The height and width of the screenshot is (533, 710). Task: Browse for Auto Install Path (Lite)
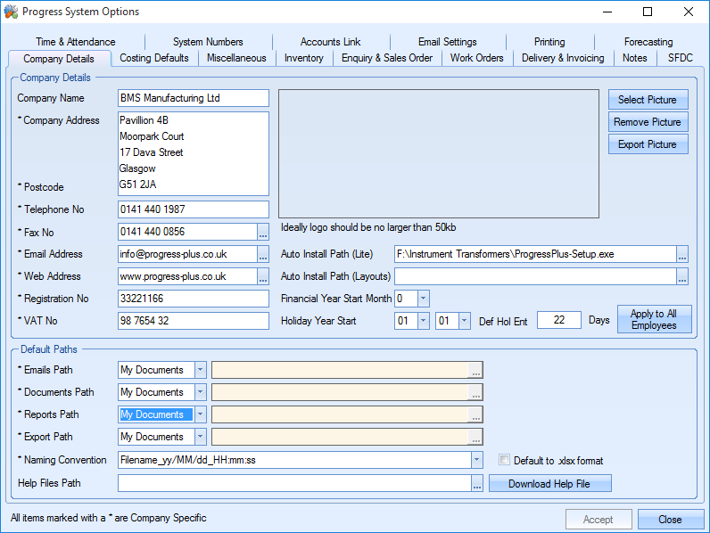click(x=682, y=254)
